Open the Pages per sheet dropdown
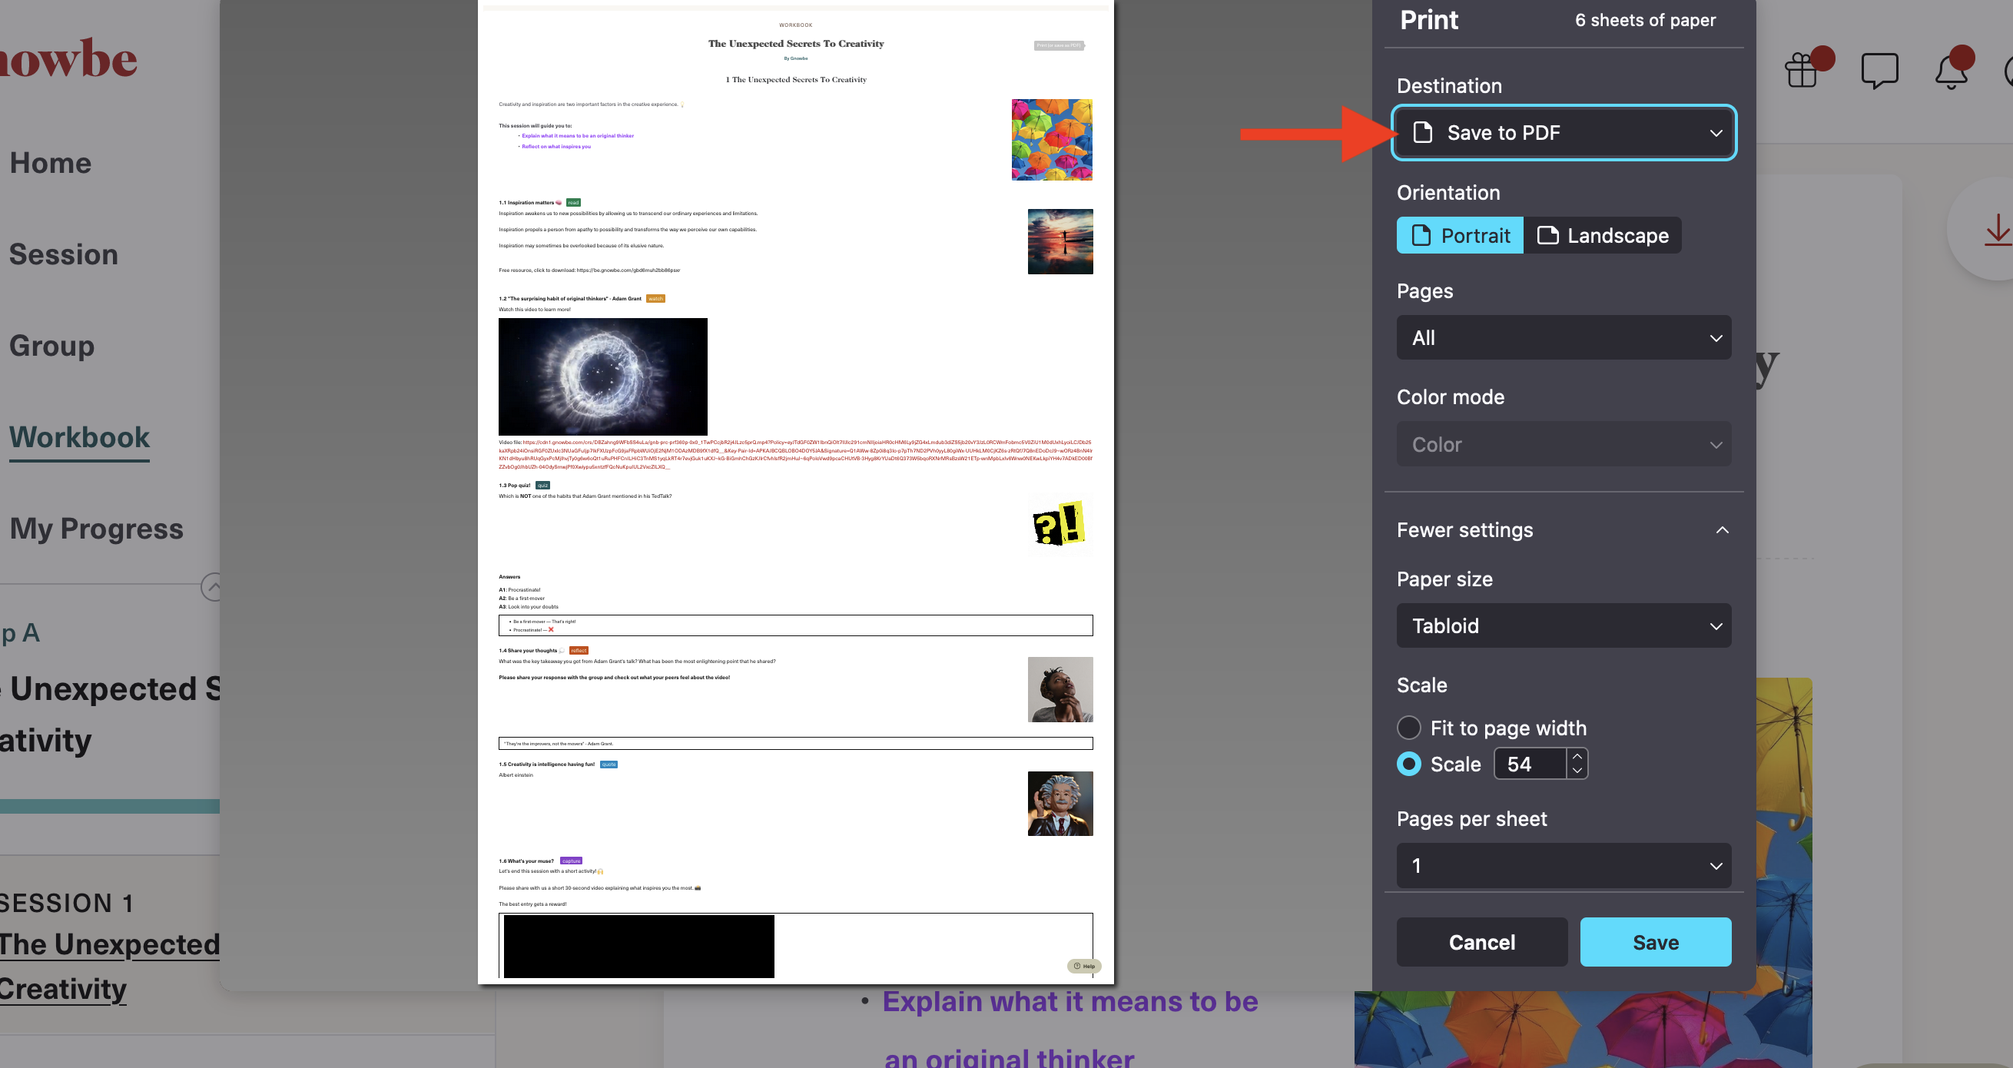 point(1564,865)
